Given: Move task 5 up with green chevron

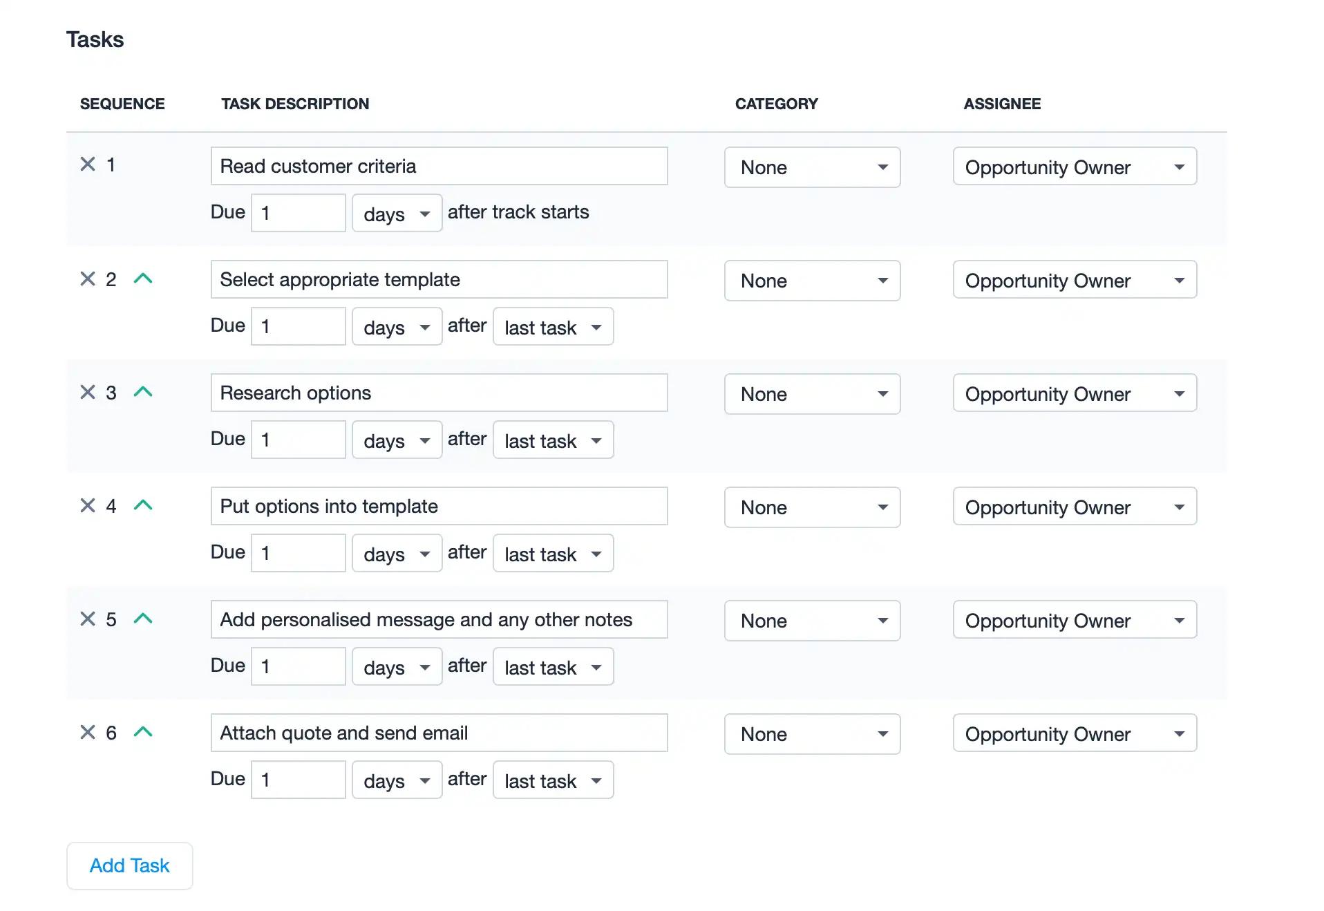Looking at the screenshot, I should [143, 619].
